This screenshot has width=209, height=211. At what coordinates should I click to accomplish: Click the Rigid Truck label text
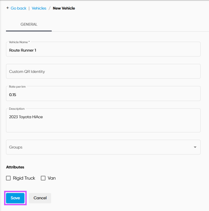point(24,178)
